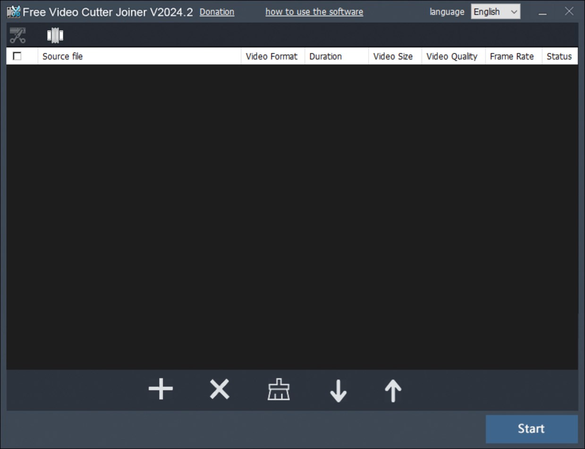
Task: Click the app logo in the title bar
Action: [12, 11]
